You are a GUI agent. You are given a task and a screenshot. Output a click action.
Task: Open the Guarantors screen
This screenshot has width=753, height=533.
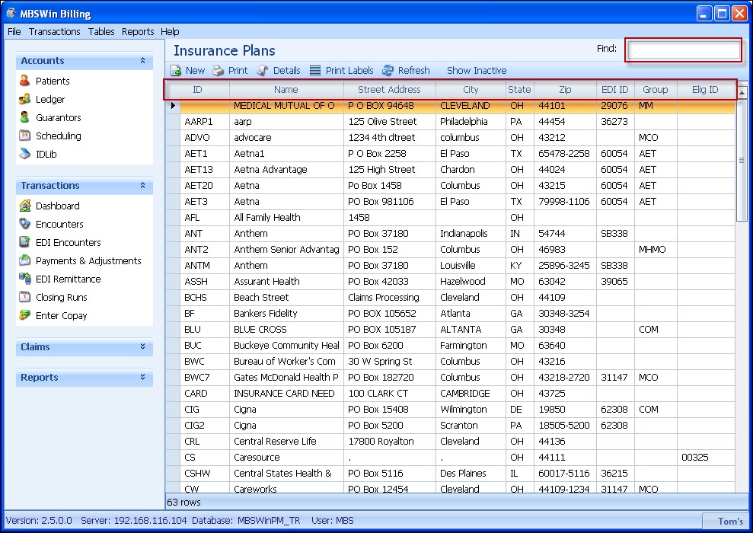click(59, 117)
